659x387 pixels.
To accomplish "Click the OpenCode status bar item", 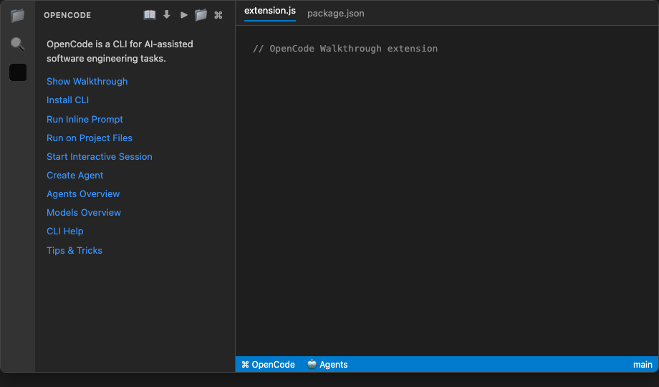I will pos(268,365).
